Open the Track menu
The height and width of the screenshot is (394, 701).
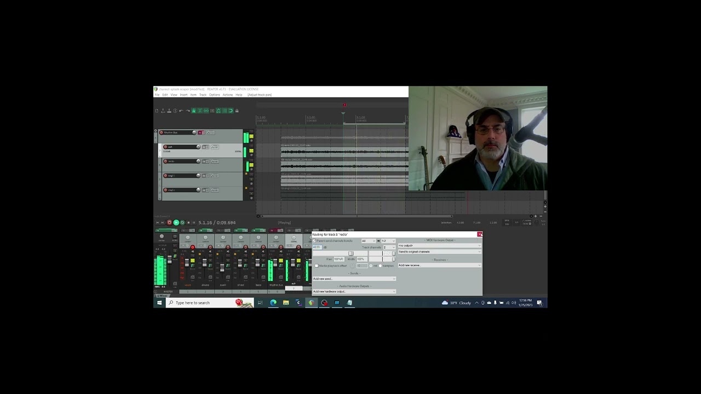pos(203,95)
